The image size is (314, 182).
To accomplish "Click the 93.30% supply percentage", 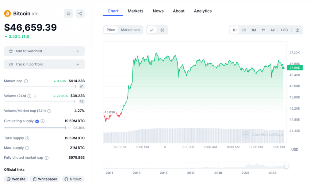I will point(79,128).
